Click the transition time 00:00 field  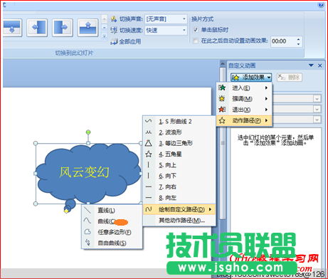[283, 41]
